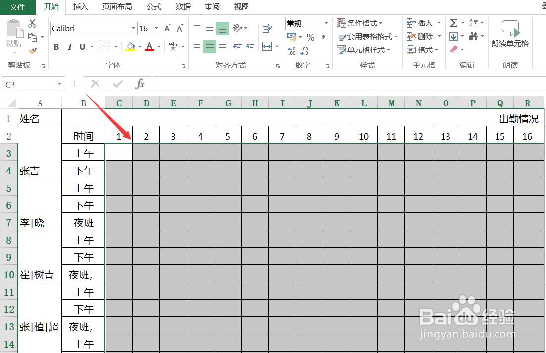This screenshot has height=353, width=546.
Task: Select the Format Painter icon
Action: 33,50
